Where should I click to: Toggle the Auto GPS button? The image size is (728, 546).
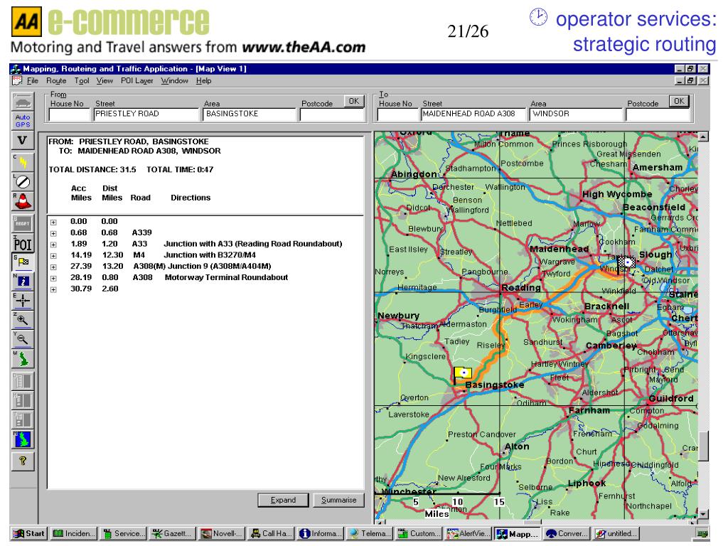pos(23,121)
